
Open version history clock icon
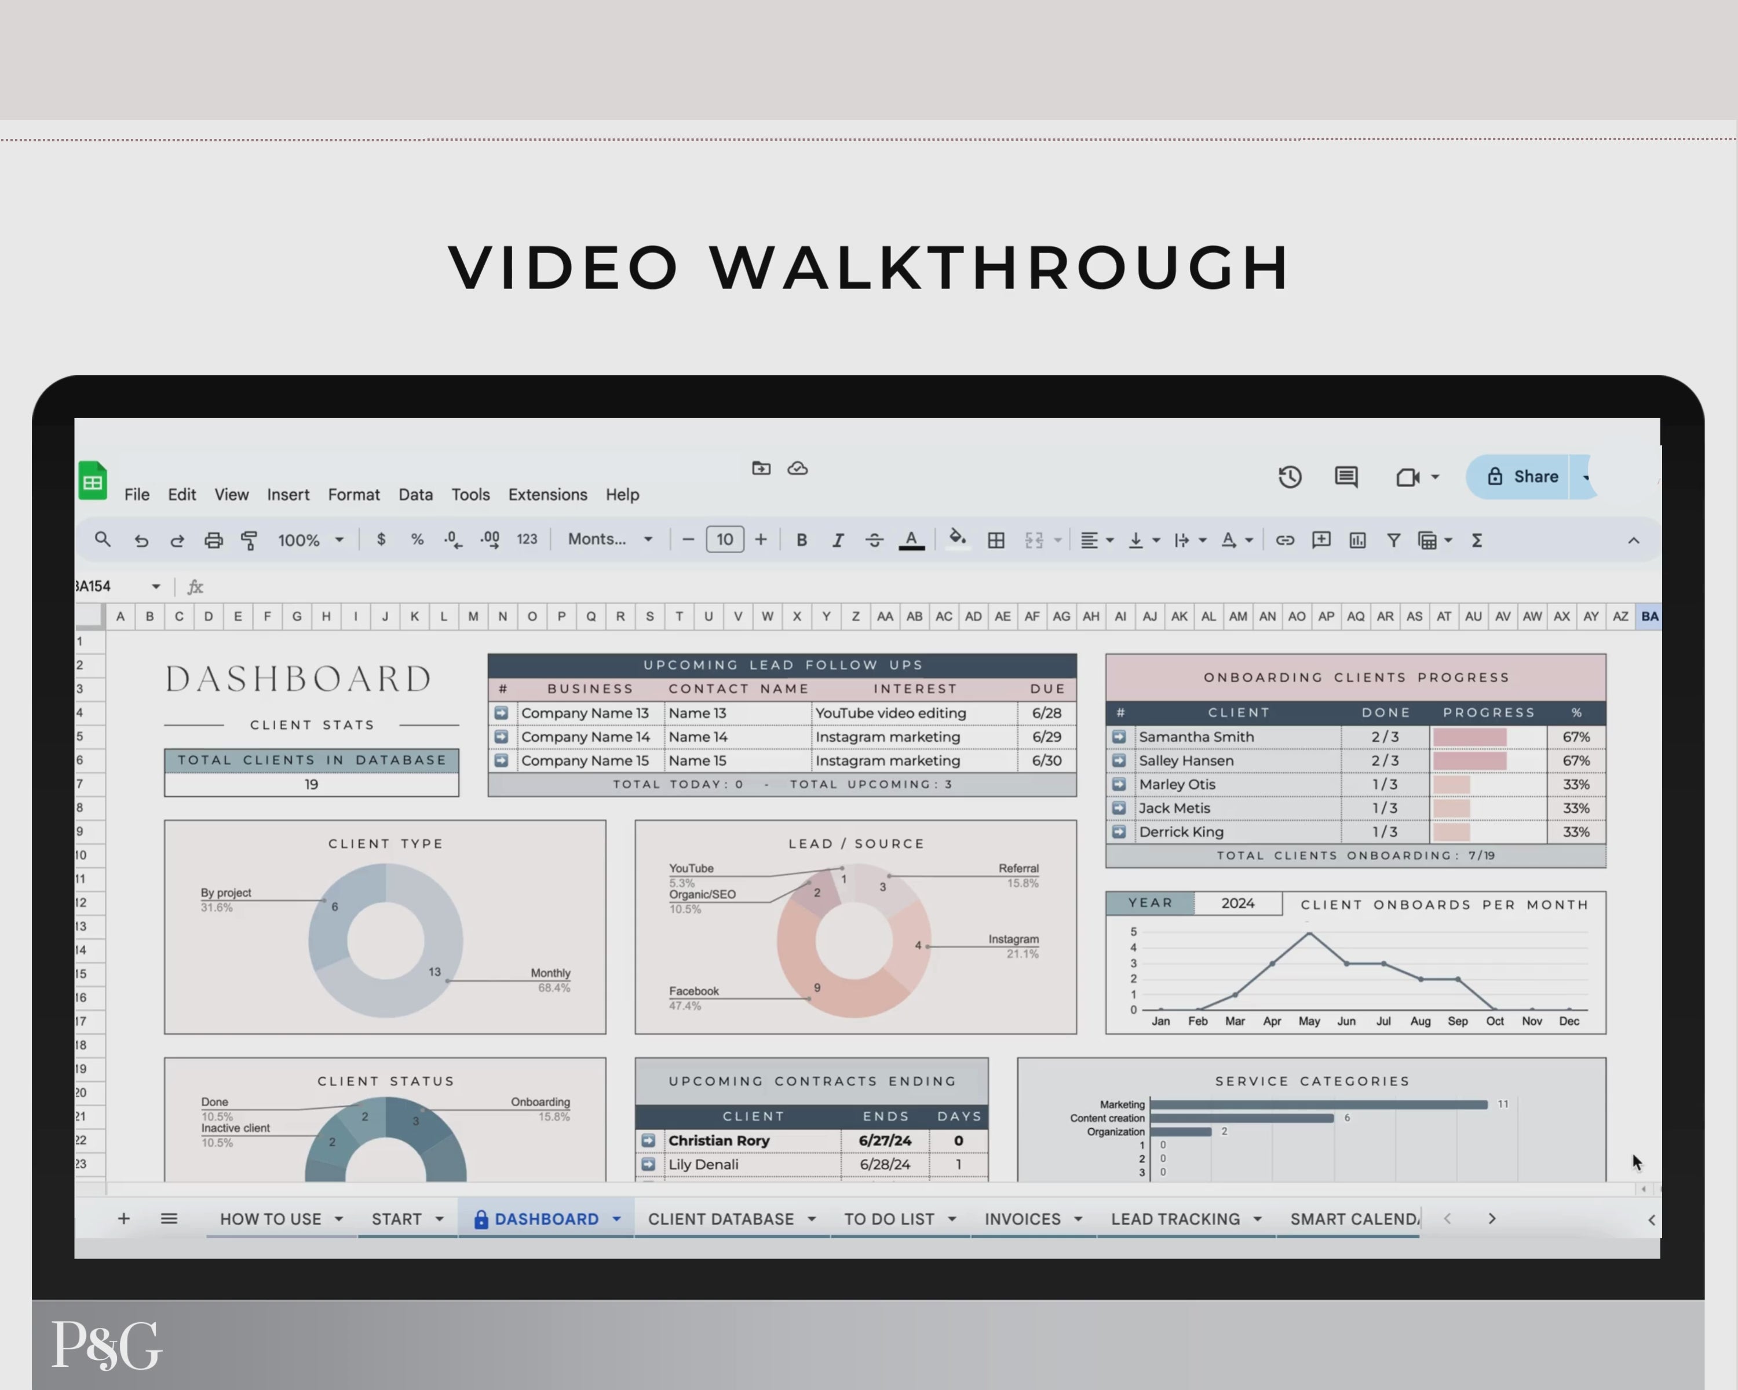click(x=1290, y=476)
